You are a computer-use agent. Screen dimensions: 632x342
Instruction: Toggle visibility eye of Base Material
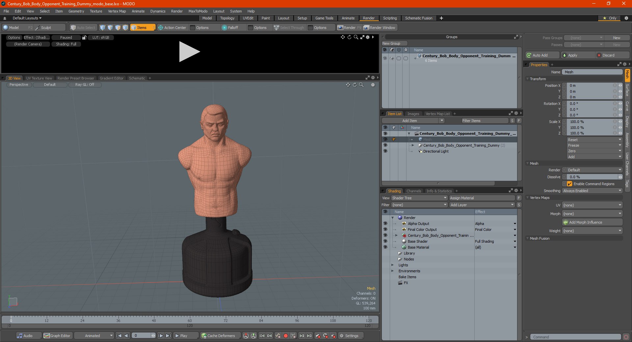pos(385,247)
